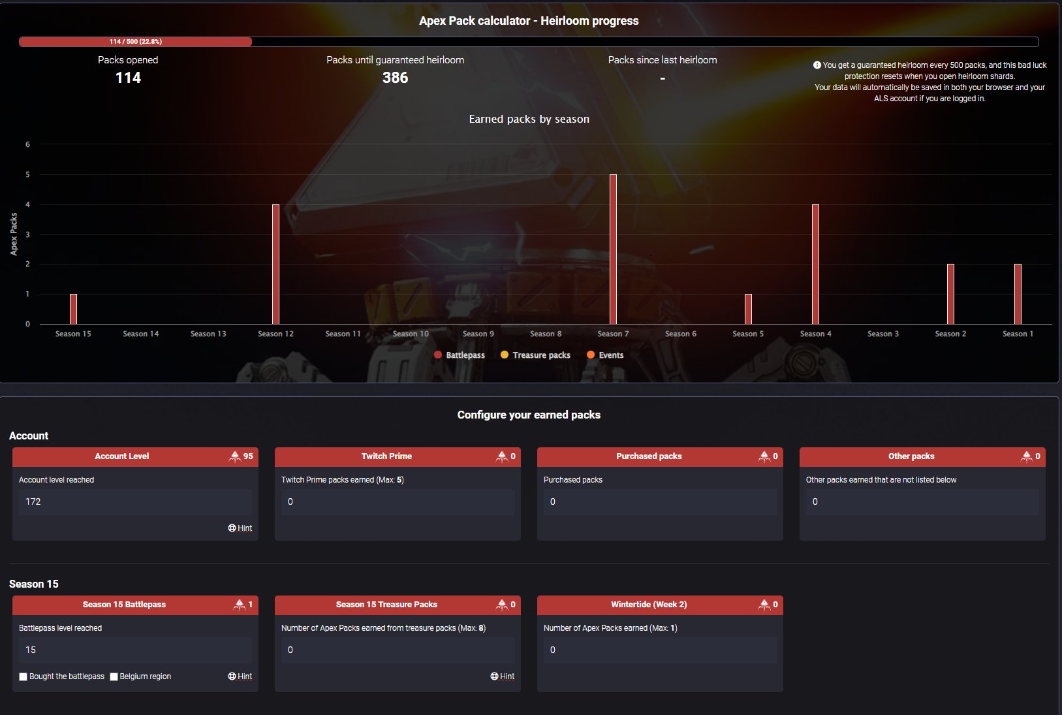This screenshot has height=715, width=1062.
Task: Click the hint icon in the Season 15 Battlepass card
Action: [232, 676]
